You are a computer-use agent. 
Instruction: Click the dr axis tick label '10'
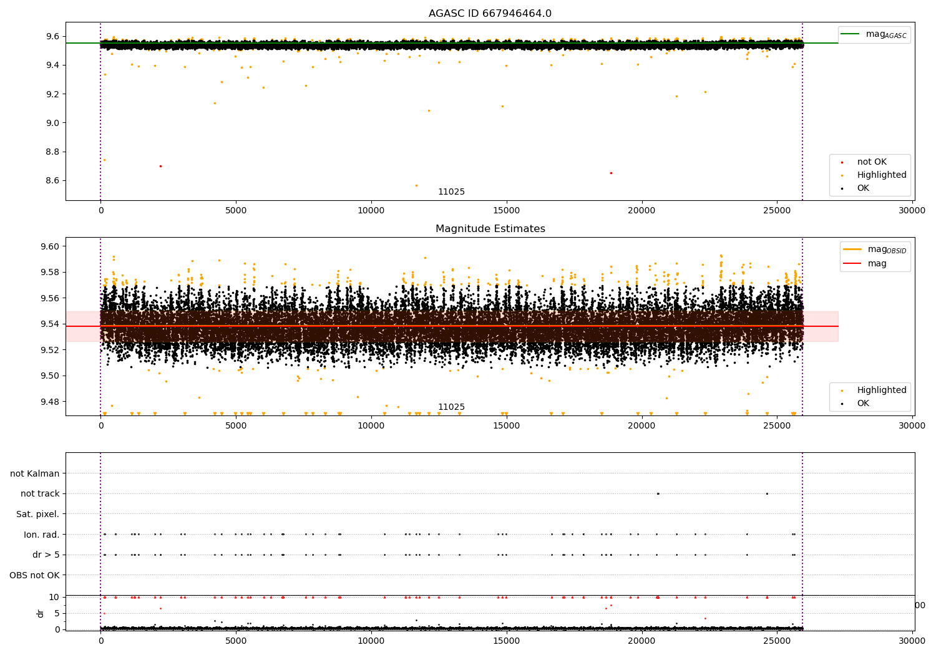click(x=54, y=598)
